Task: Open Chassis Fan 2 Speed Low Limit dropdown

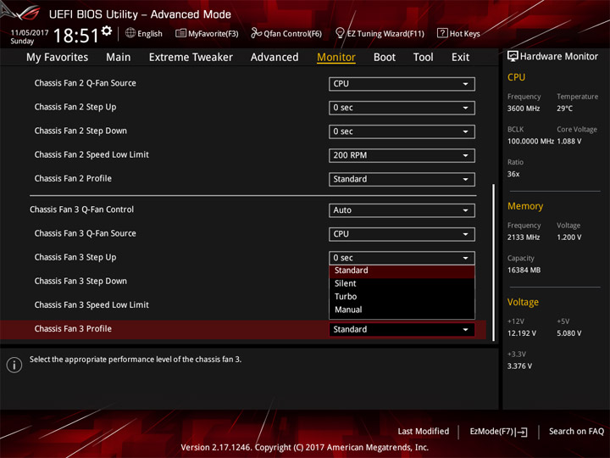Action: pos(402,155)
